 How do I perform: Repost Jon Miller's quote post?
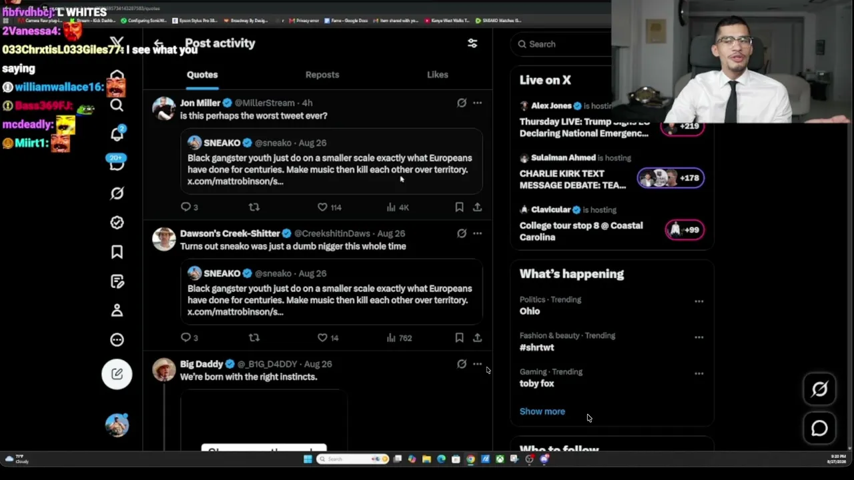click(x=254, y=207)
